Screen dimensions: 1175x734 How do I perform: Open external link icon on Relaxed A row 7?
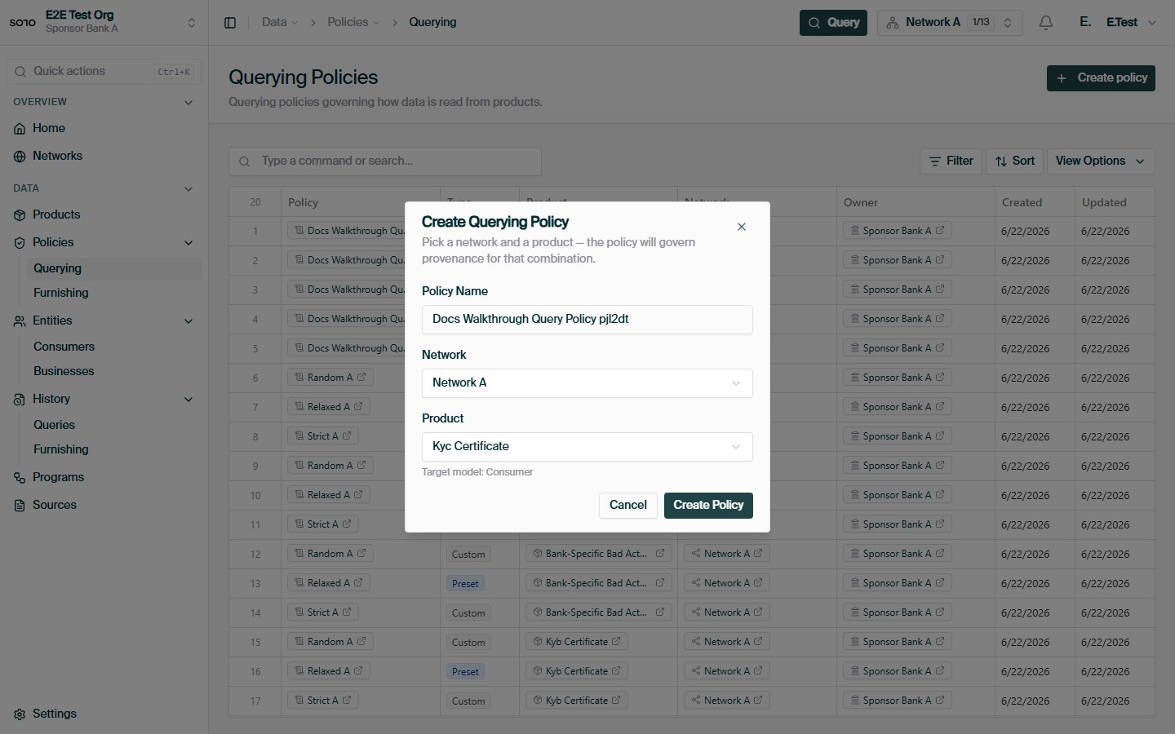tap(358, 406)
